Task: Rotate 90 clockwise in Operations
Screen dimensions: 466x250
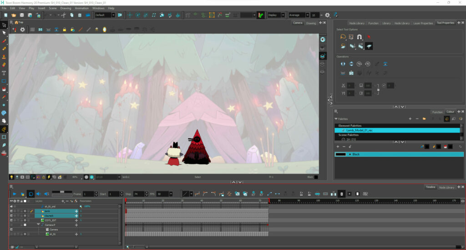Action: [x=360, y=64]
